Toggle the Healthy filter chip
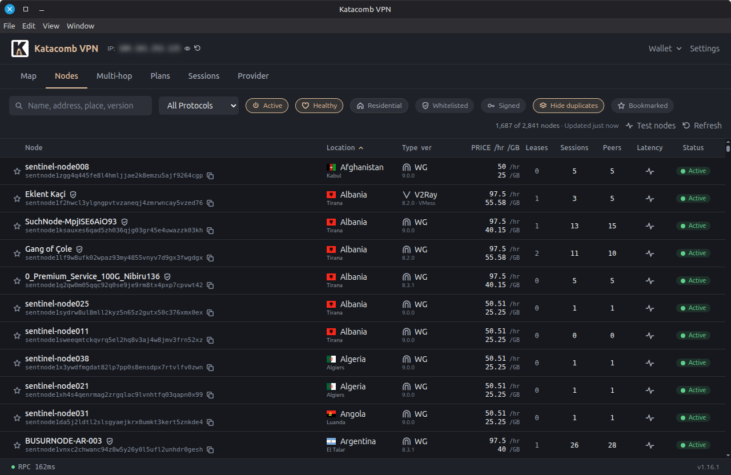Viewport: 731px width, 475px height. point(319,106)
